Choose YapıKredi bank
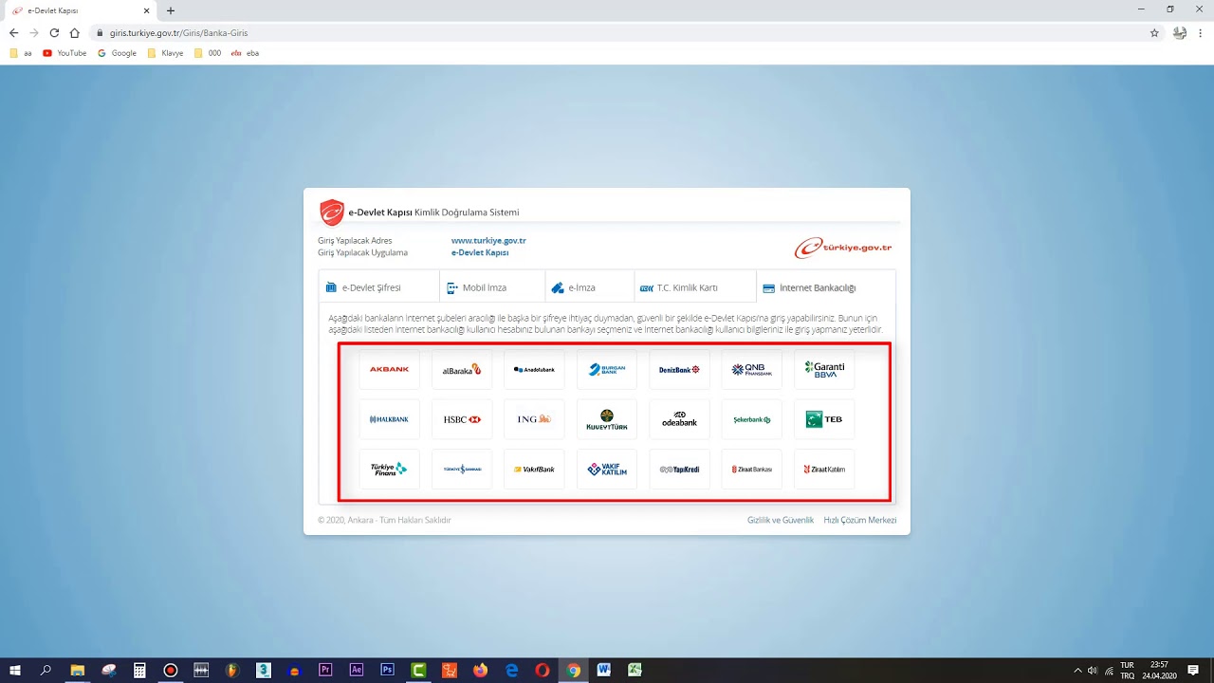The height and width of the screenshot is (683, 1214). (679, 469)
